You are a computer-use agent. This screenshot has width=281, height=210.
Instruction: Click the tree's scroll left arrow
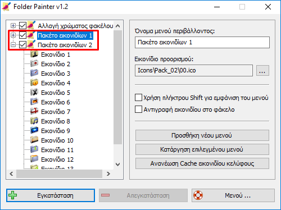tap(11, 174)
